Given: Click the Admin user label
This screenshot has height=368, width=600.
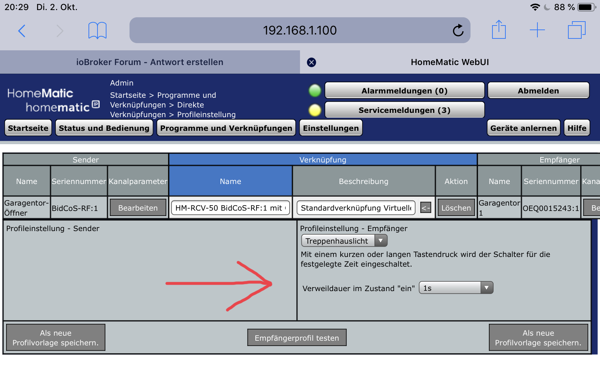Looking at the screenshot, I should 122,83.
